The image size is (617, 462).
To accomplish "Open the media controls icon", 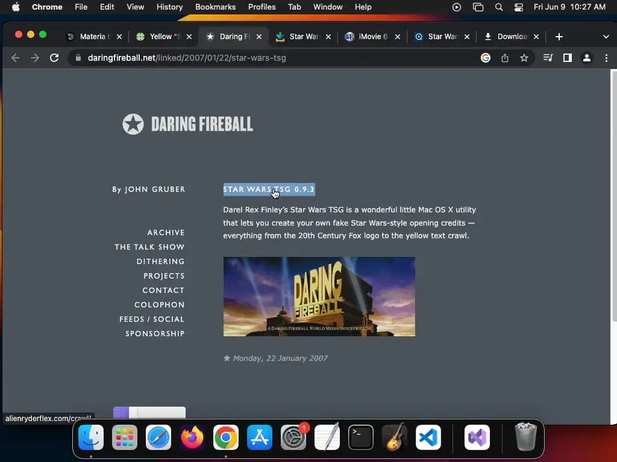I will click(x=548, y=58).
